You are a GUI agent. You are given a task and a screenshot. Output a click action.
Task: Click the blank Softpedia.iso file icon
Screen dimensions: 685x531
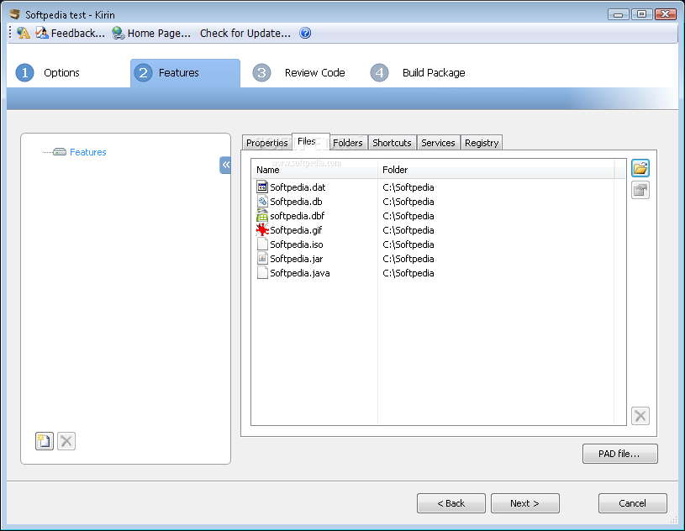(x=262, y=244)
